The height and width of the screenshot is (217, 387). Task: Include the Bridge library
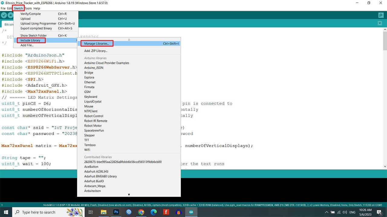(x=129, y=73)
